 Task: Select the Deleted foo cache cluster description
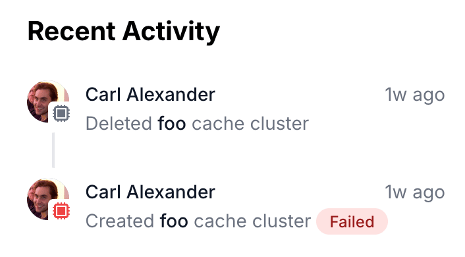[x=197, y=123]
